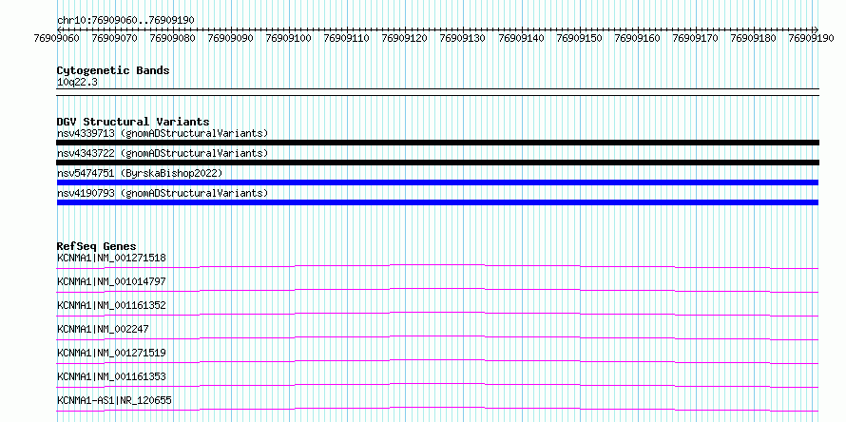Select the KCNMA1|NM_001271519 transcript label
The image size is (846, 422).
click(111, 353)
